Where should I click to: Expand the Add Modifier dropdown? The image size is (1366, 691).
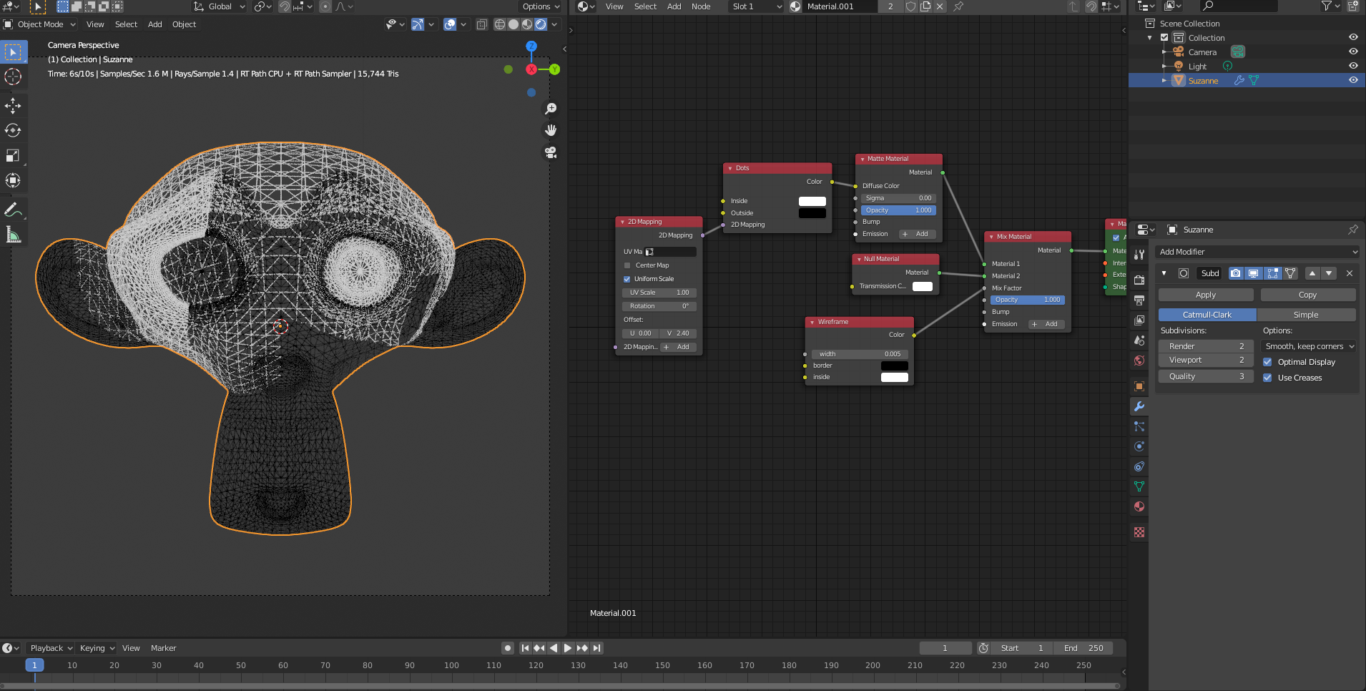pos(1257,252)
